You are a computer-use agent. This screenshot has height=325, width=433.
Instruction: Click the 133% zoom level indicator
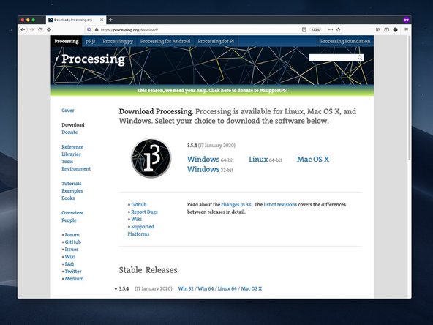coord(315,29)
